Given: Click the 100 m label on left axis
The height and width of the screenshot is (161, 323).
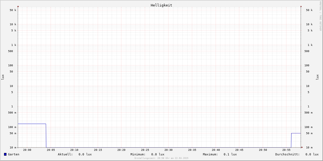Looking at the screenshot, I should 12,127.
